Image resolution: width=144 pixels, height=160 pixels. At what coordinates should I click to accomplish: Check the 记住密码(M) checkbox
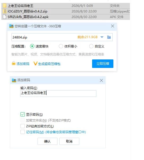pos(23,132)
